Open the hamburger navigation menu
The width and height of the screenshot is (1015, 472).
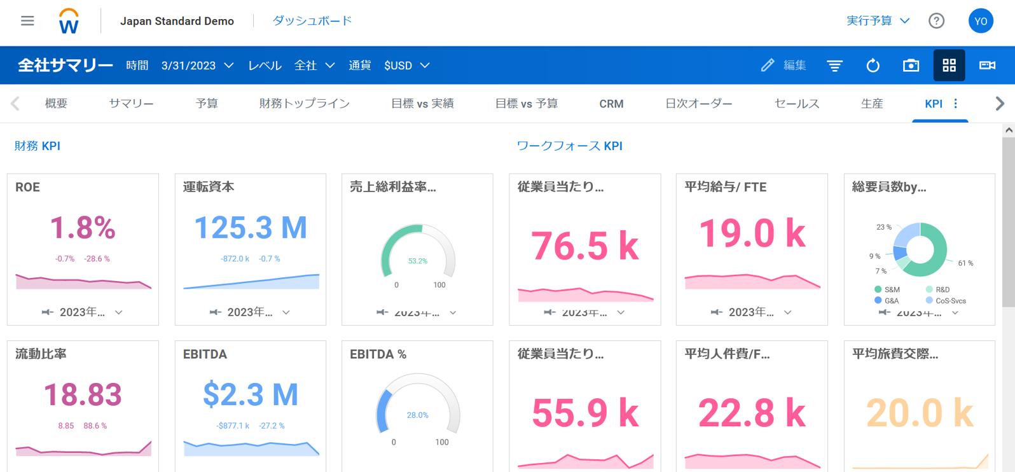(27, 21)
